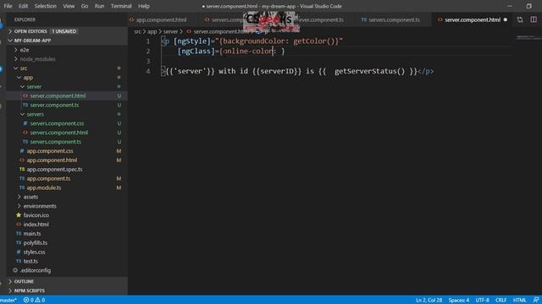Open servers.component.ts in explorer tree
The image size is (542, 304).
pyautogui.click(x=55, y=142)
